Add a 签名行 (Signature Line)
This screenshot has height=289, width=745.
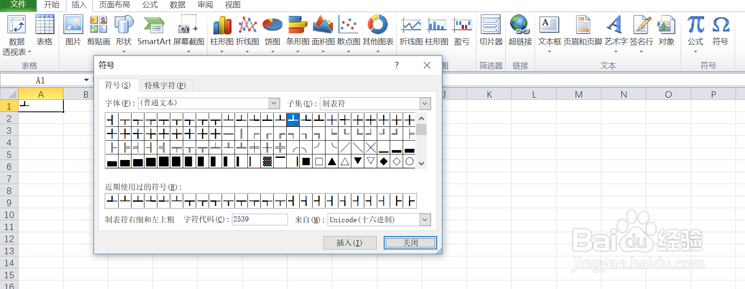click(641, 34)
